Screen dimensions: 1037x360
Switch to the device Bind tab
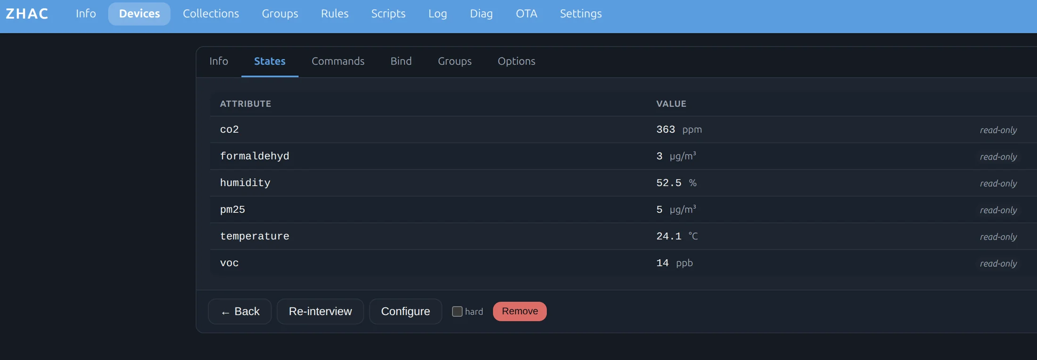click(401, 61)
